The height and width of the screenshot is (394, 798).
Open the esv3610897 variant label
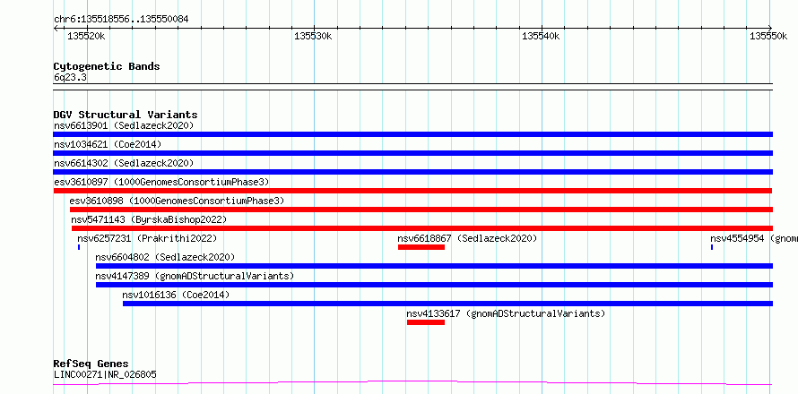pyautogui.click(x=161, y=182)
